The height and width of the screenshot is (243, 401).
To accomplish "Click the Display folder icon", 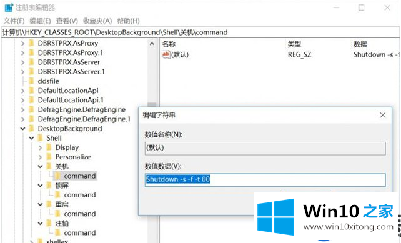I will click(x=49, y=147).
